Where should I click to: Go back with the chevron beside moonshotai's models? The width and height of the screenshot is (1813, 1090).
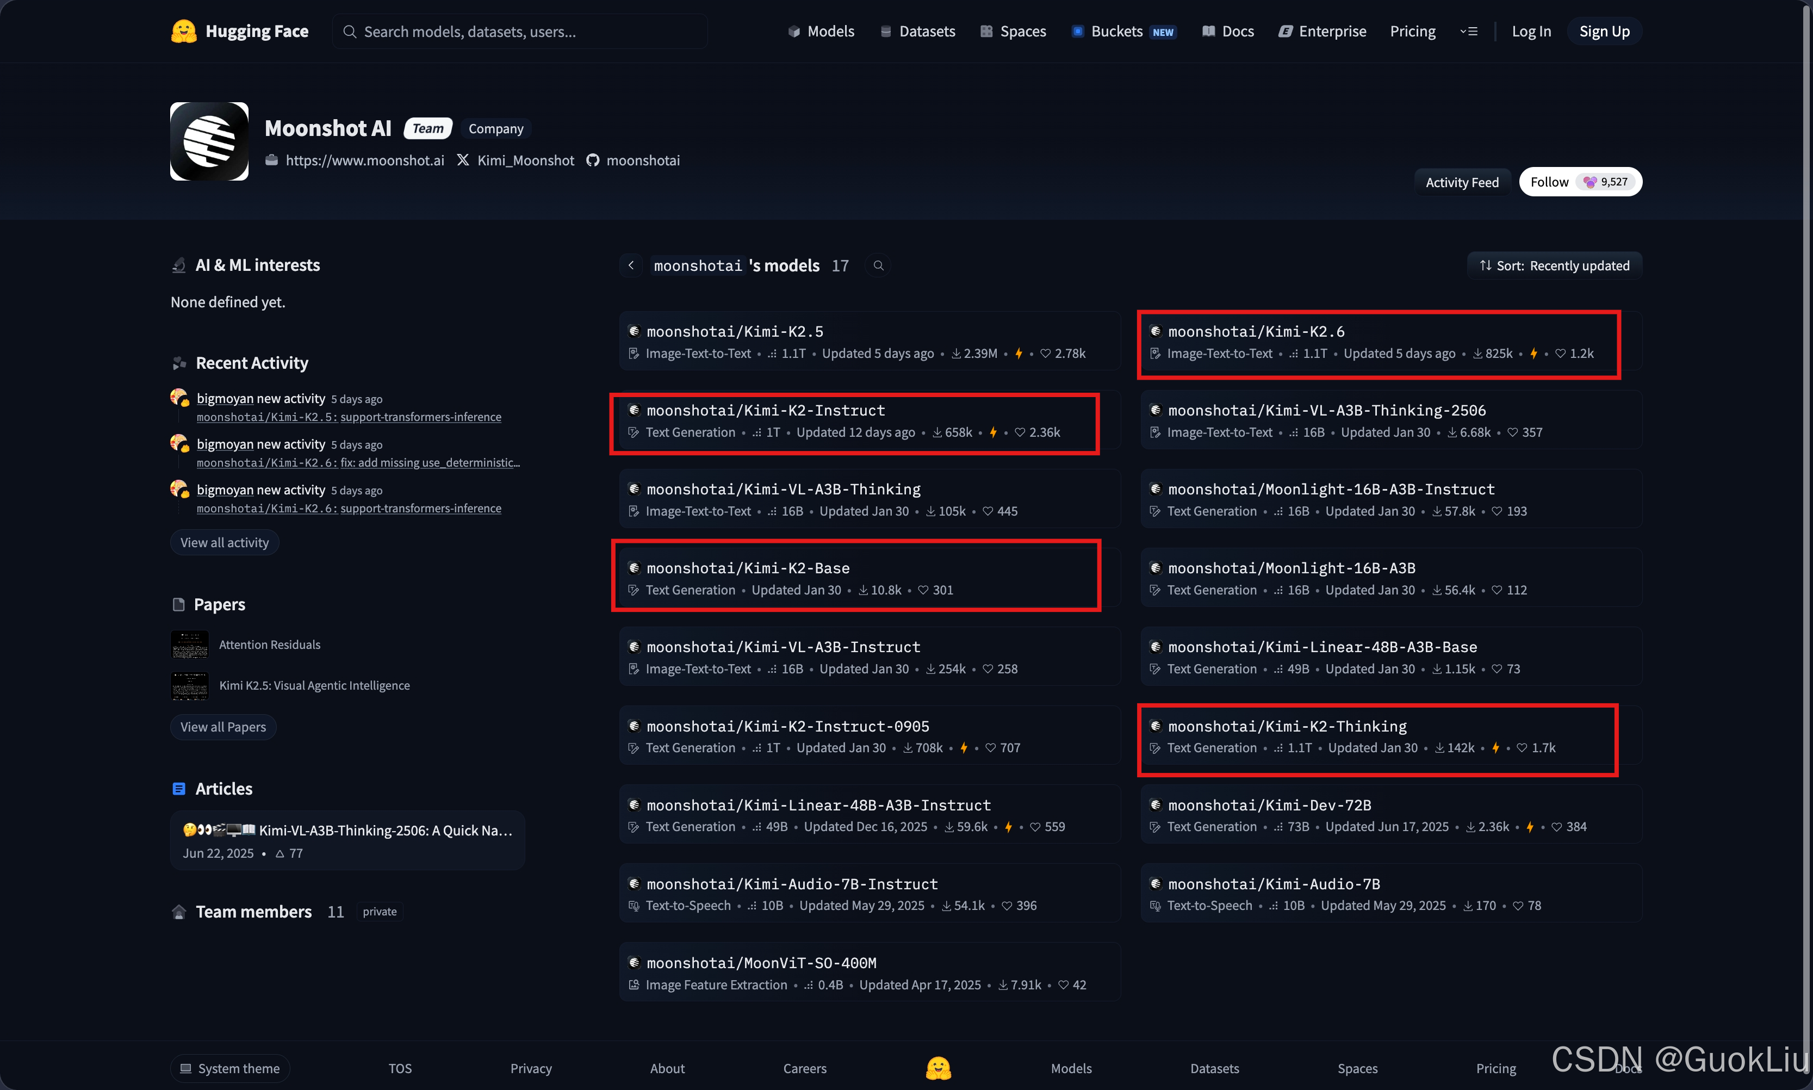pyautogui.click(x=631, y=265)
